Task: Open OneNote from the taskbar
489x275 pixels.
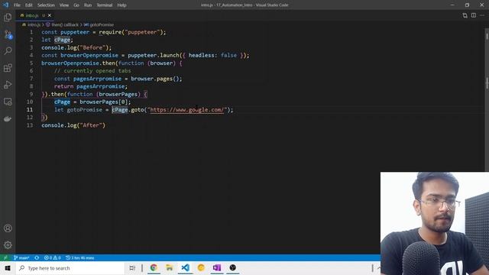Action: click(217, 268)
